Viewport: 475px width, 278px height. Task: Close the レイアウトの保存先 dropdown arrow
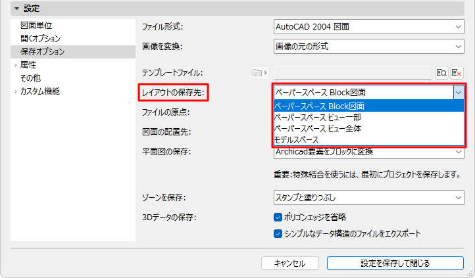(x=459, y=93)
